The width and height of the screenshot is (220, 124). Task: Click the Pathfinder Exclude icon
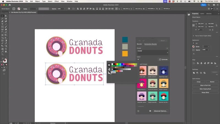click(x=205, y=73)
